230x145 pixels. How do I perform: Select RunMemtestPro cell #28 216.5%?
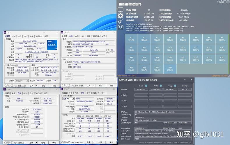[x=170, y=69]
